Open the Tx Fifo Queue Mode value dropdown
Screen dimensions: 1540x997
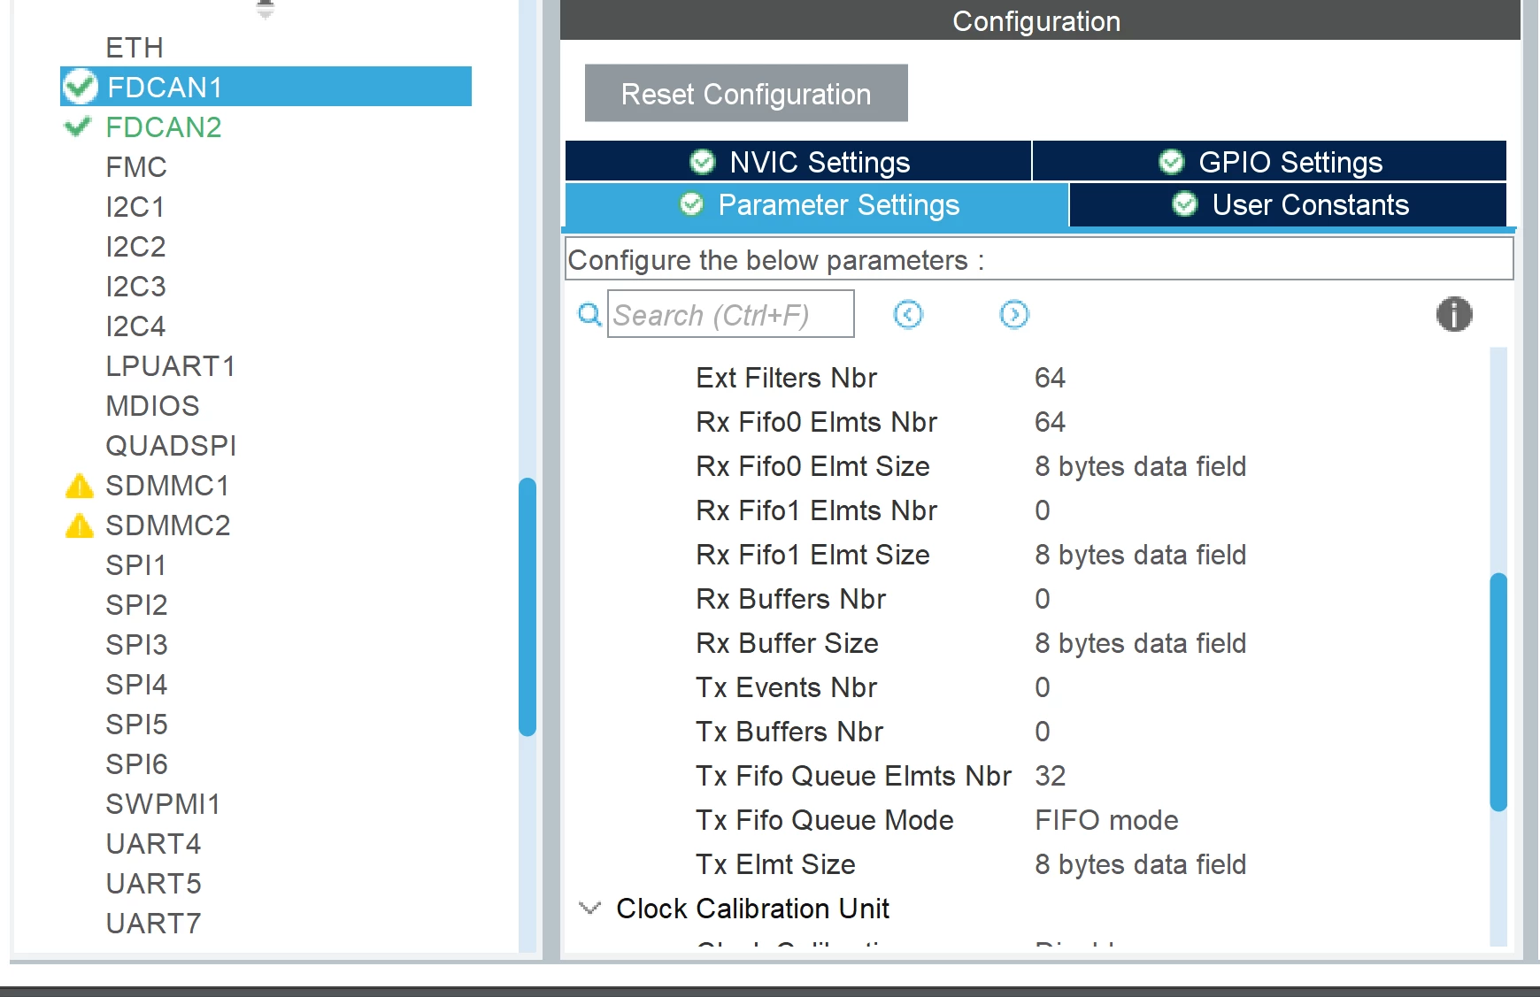point(1106,820)
